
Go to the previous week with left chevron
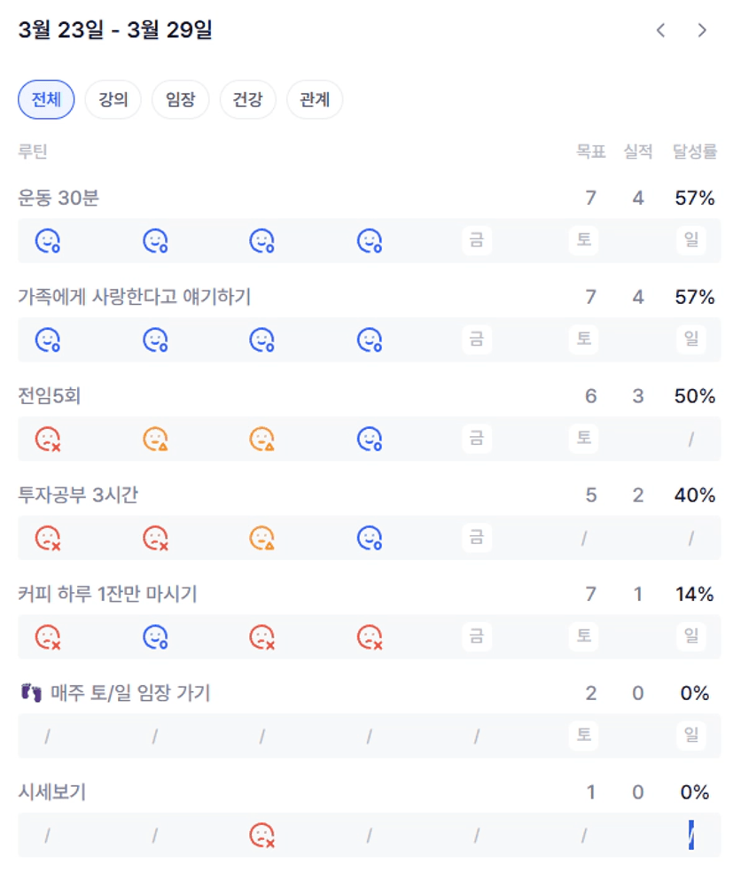pos(660,30)
